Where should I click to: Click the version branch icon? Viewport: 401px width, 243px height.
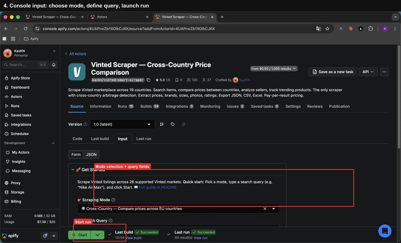pos(162,124)
